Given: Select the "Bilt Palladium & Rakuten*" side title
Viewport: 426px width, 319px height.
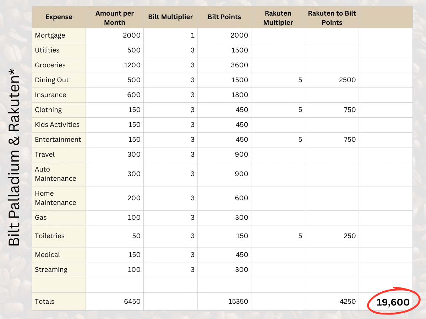Looking at the screenshot, I should click(15, 158).
